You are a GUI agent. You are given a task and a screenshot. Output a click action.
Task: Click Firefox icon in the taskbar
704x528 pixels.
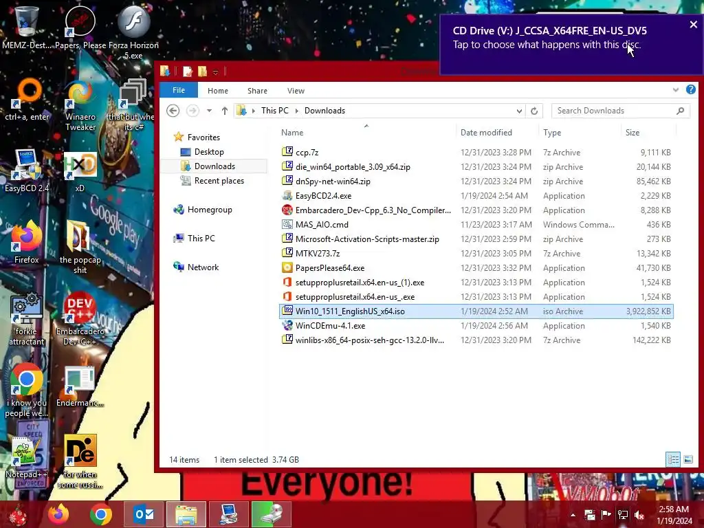[58, 514]
